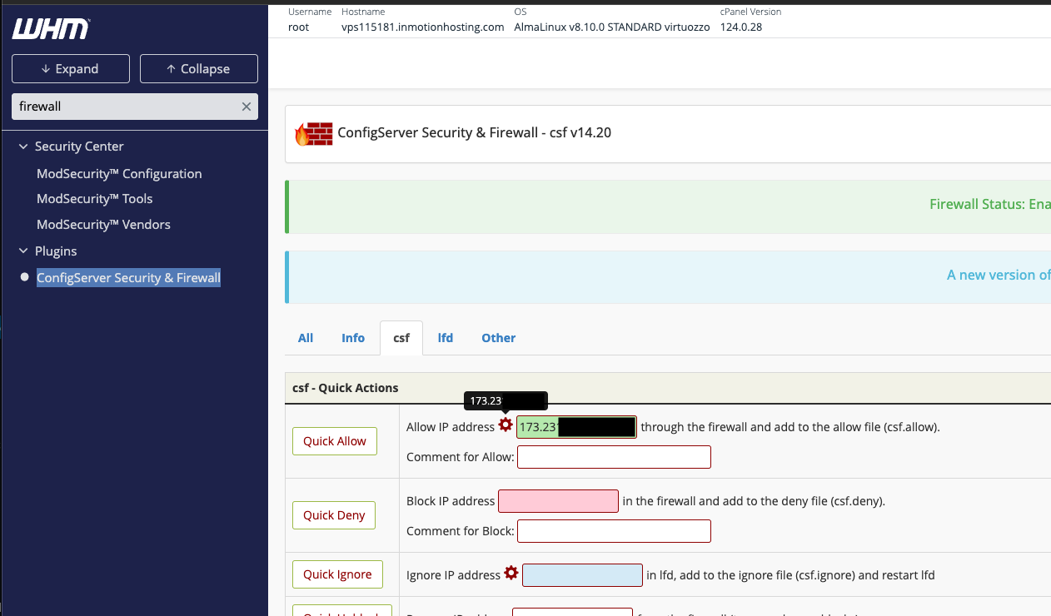This screenshot has height=616, width=1051.
Task: Expand all sidebar menu sections
Action: [x=71, y=69]
